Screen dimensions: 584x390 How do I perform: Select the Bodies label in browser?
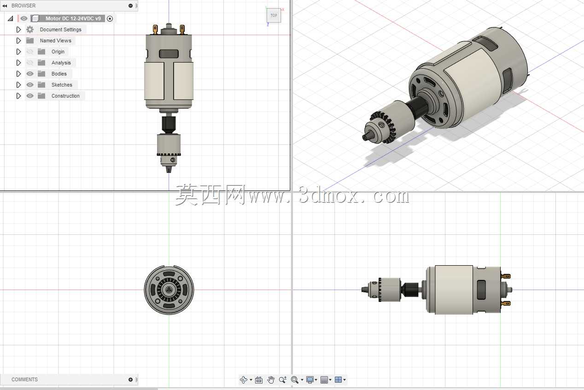pos(59,74)
